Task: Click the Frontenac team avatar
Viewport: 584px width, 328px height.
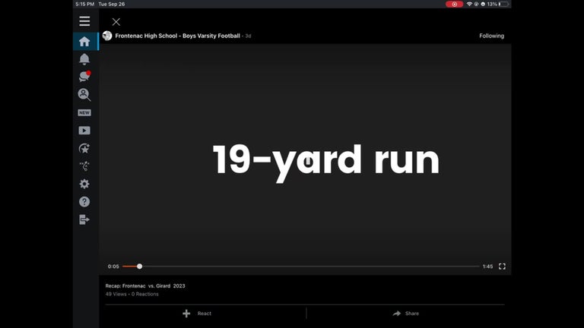Action: point(107,36)
